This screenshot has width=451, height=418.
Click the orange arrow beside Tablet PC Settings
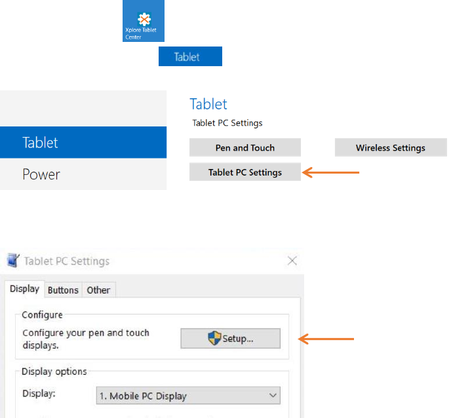coord(331,173)
